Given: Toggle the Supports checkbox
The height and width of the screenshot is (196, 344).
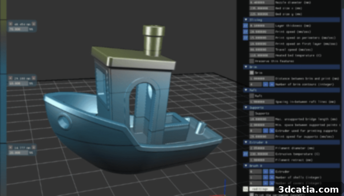Looking at the screenshot, I should (x=252, y=113).
